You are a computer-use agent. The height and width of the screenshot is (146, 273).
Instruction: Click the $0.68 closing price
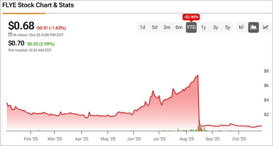coord(21,26)
